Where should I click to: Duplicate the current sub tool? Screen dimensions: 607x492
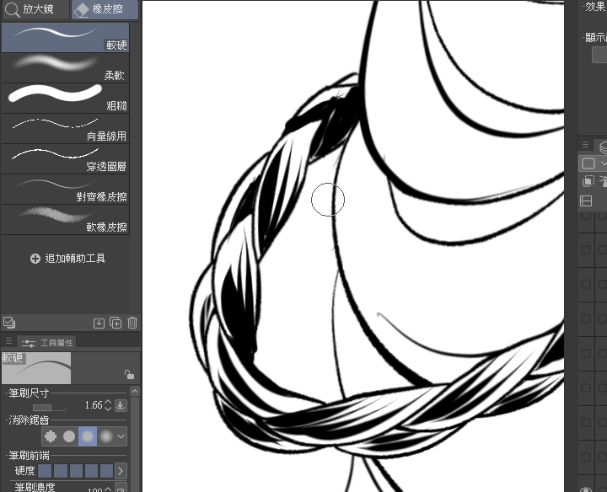pyautogui.click(x=115, y=323)
